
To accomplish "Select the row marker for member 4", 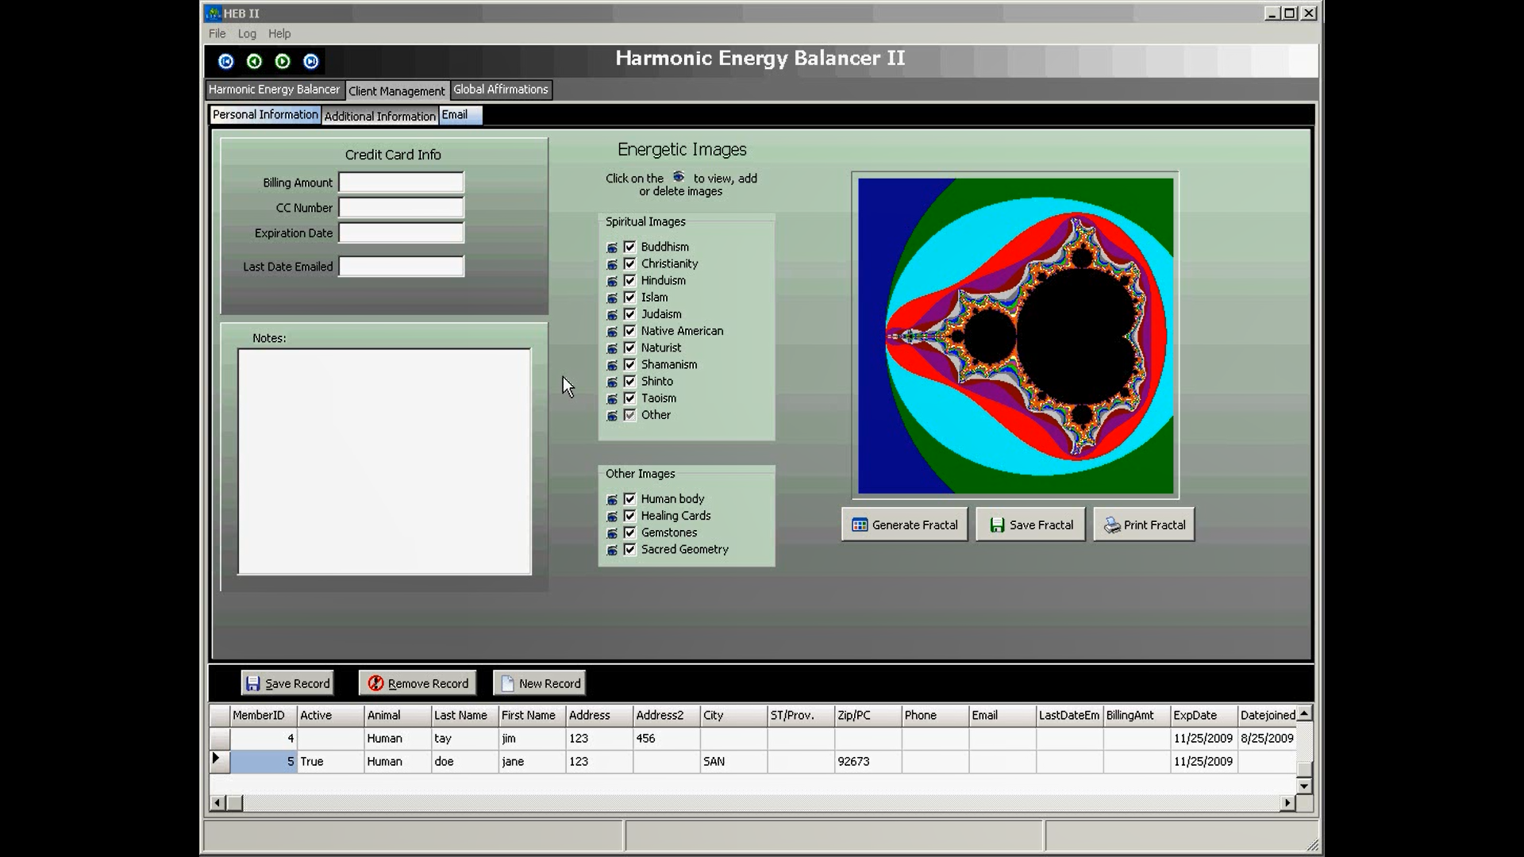I will [x=219, y=738].
